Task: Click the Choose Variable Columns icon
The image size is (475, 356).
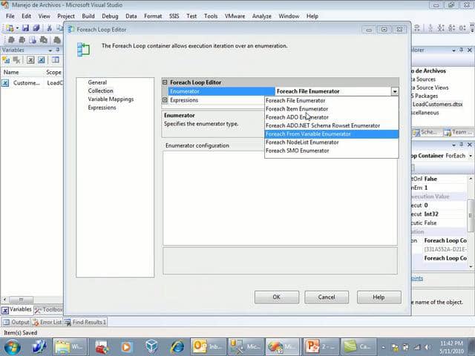Action: (x=55, y=60)
